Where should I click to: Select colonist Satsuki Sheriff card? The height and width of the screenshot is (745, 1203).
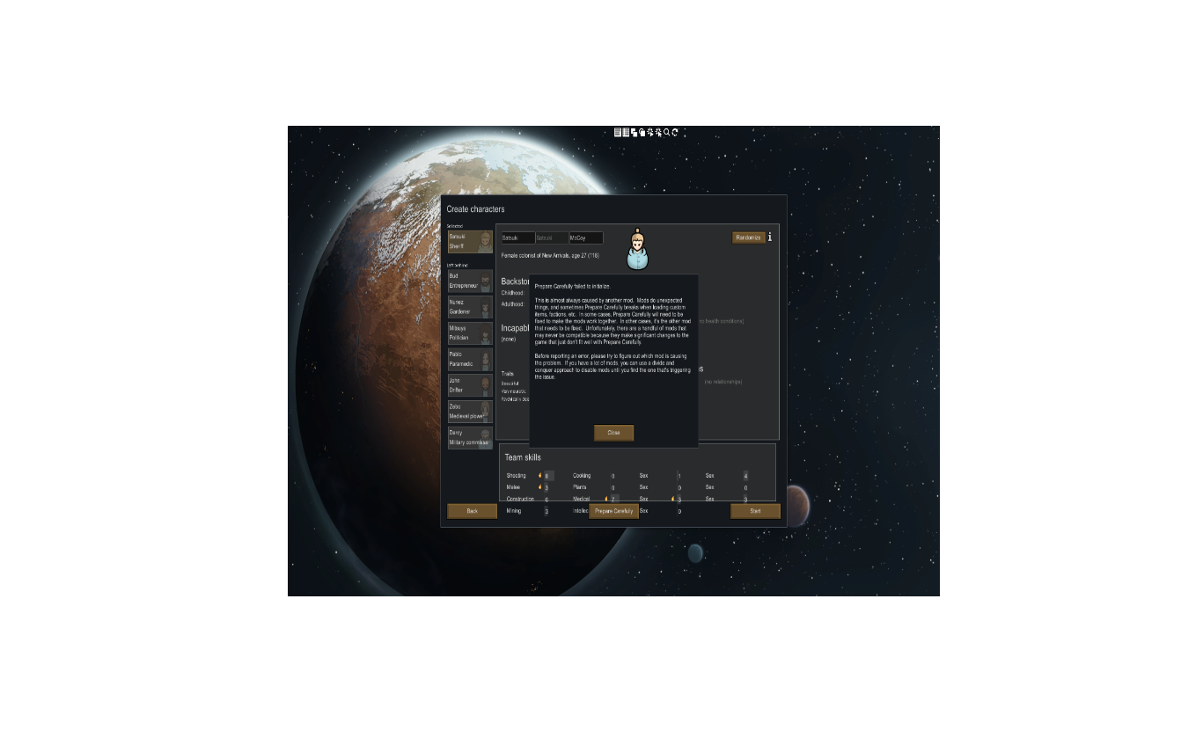click(470, 242)
